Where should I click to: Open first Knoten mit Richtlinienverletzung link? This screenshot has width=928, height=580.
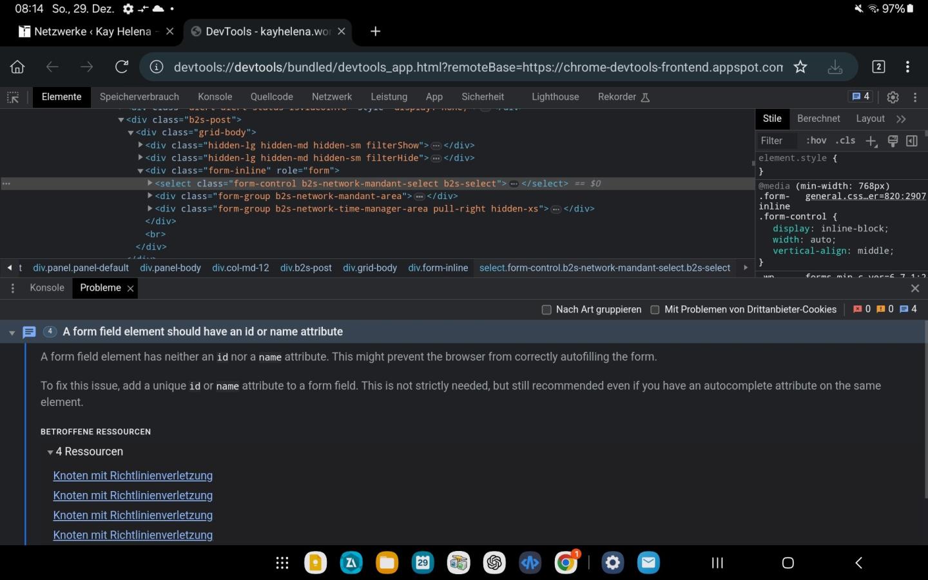(x=133, y=476)
